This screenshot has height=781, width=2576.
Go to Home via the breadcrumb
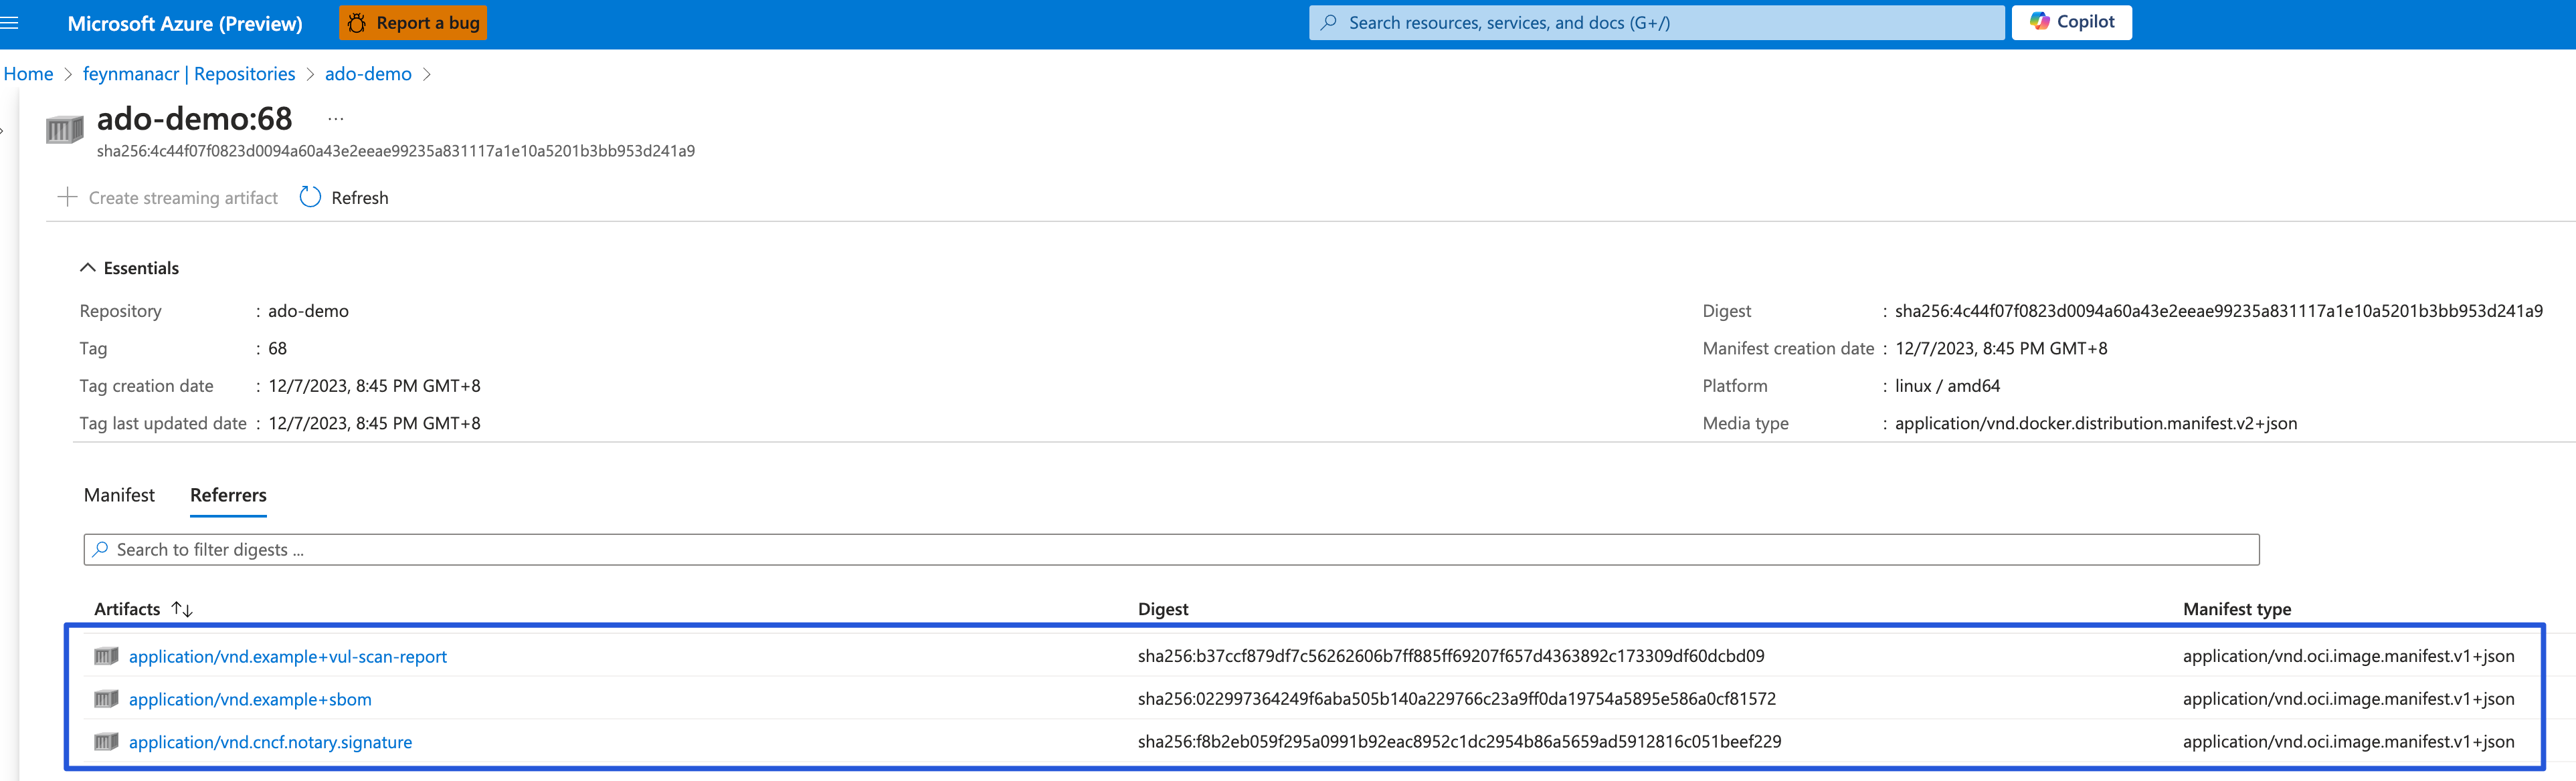28,73
